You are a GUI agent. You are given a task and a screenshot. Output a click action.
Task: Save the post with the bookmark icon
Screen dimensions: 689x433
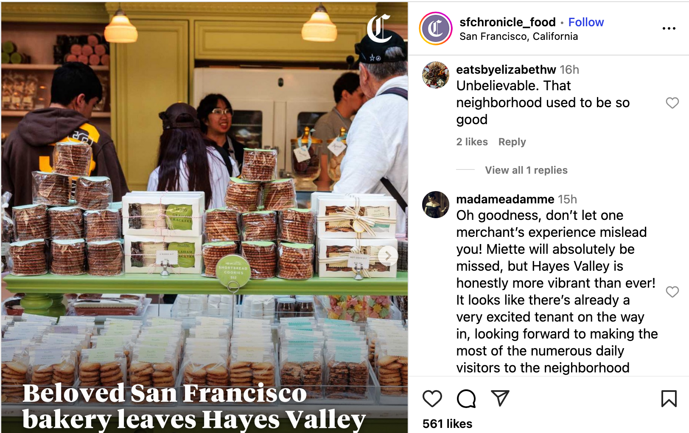pos(669,398)
